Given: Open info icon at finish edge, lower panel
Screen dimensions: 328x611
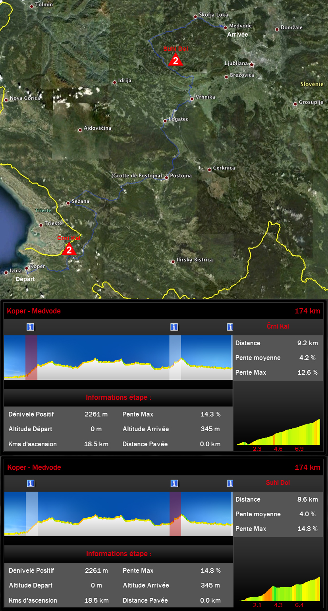Looking at the screenshot, I should pyautogui.click(x=230, y=483).
